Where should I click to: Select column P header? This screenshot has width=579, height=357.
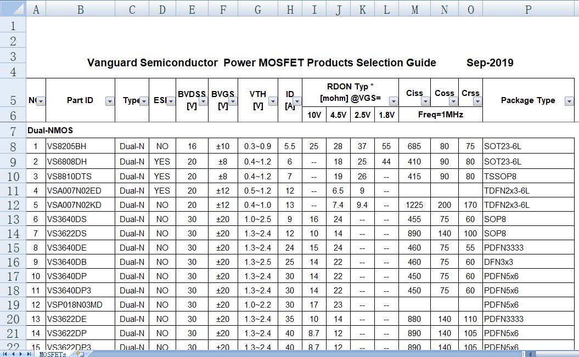coord(529,9)
